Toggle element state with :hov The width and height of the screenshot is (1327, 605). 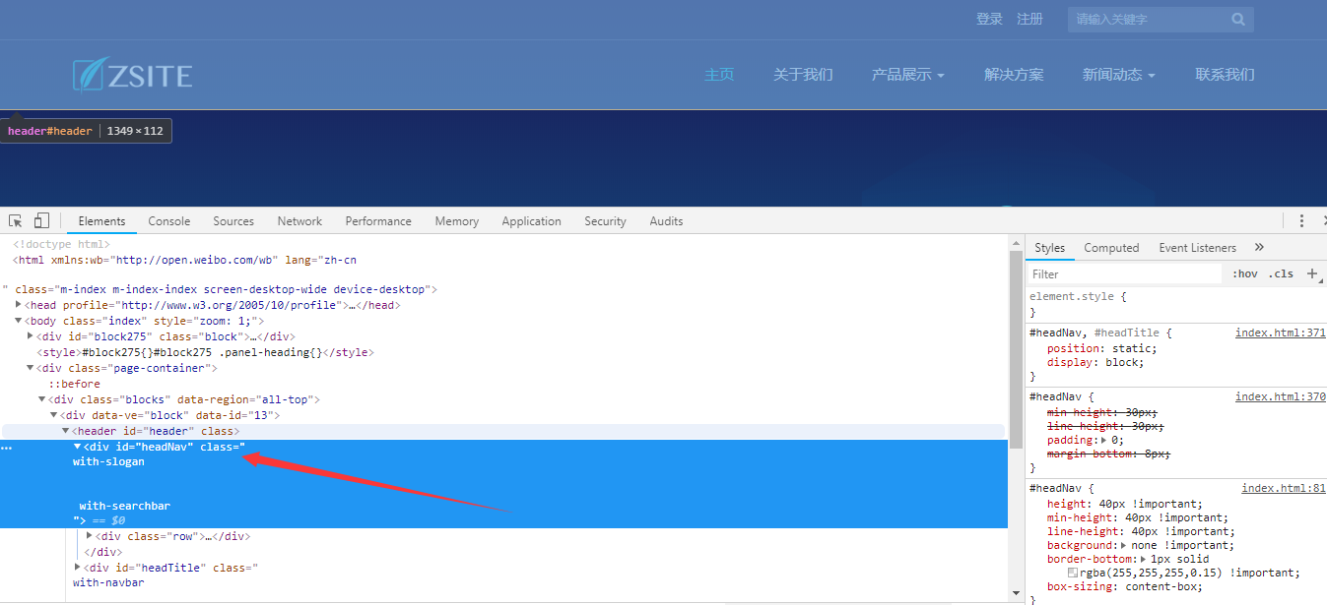click(1245, 273)
